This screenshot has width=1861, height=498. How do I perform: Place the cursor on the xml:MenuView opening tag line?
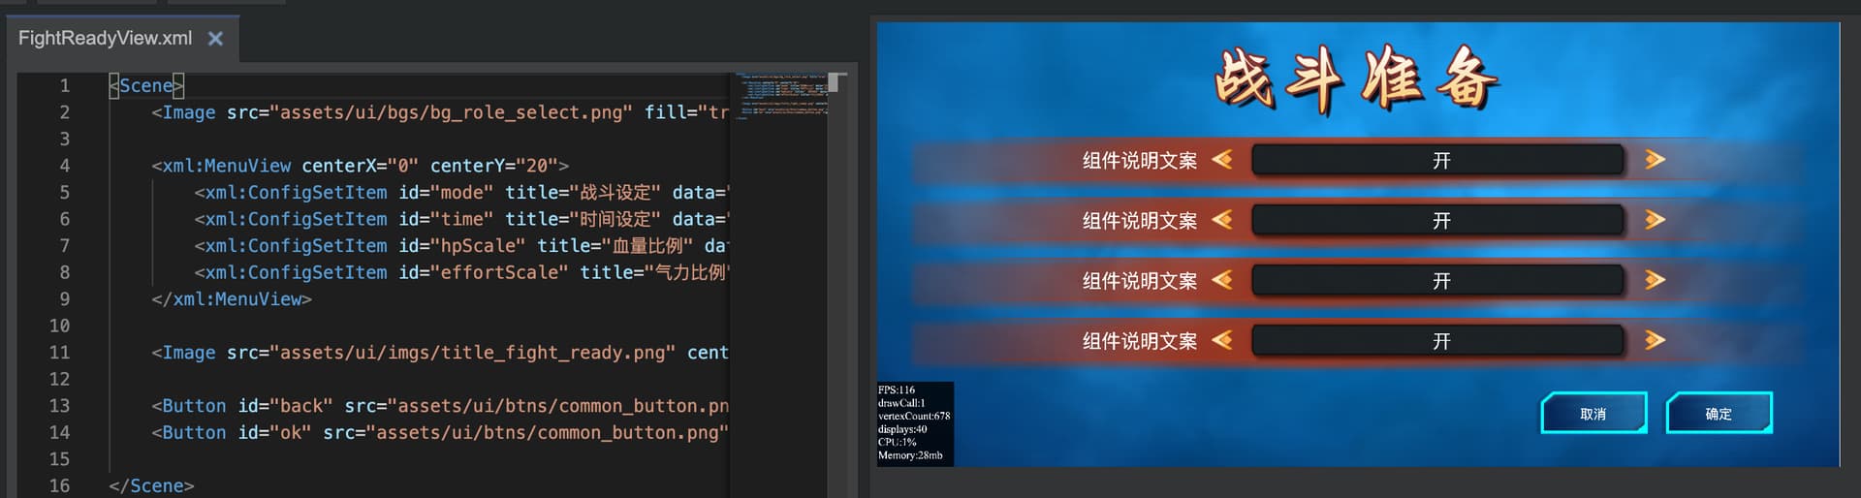pos(359,166)
